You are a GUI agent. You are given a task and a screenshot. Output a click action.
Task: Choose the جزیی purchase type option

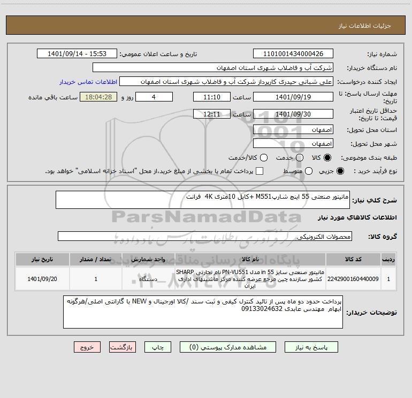click(x=340, y=171)
